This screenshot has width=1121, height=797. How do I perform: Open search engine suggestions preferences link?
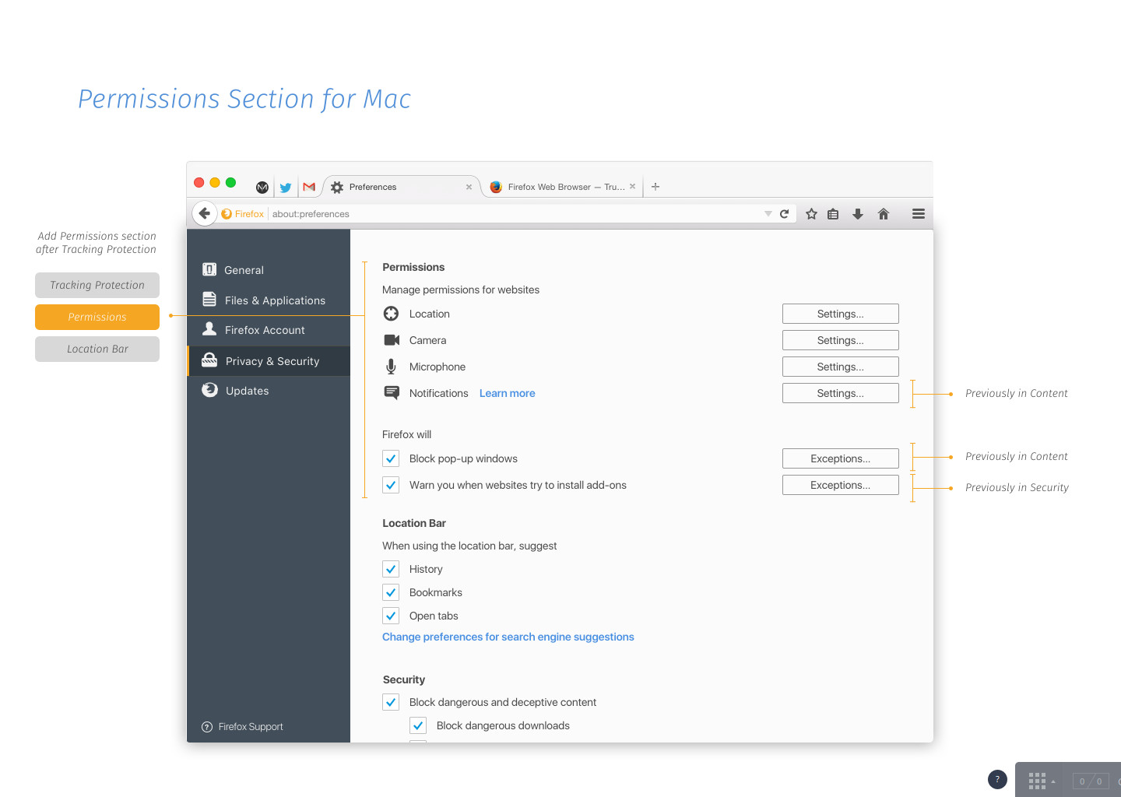coord(508,637)
